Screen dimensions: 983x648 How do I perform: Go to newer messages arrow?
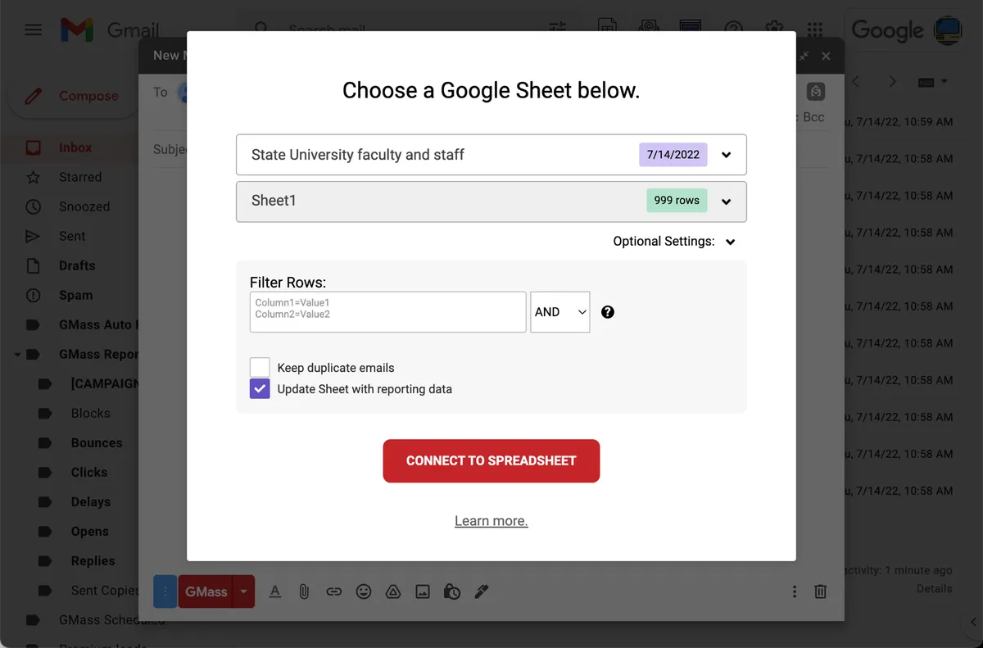pos(856,82)
